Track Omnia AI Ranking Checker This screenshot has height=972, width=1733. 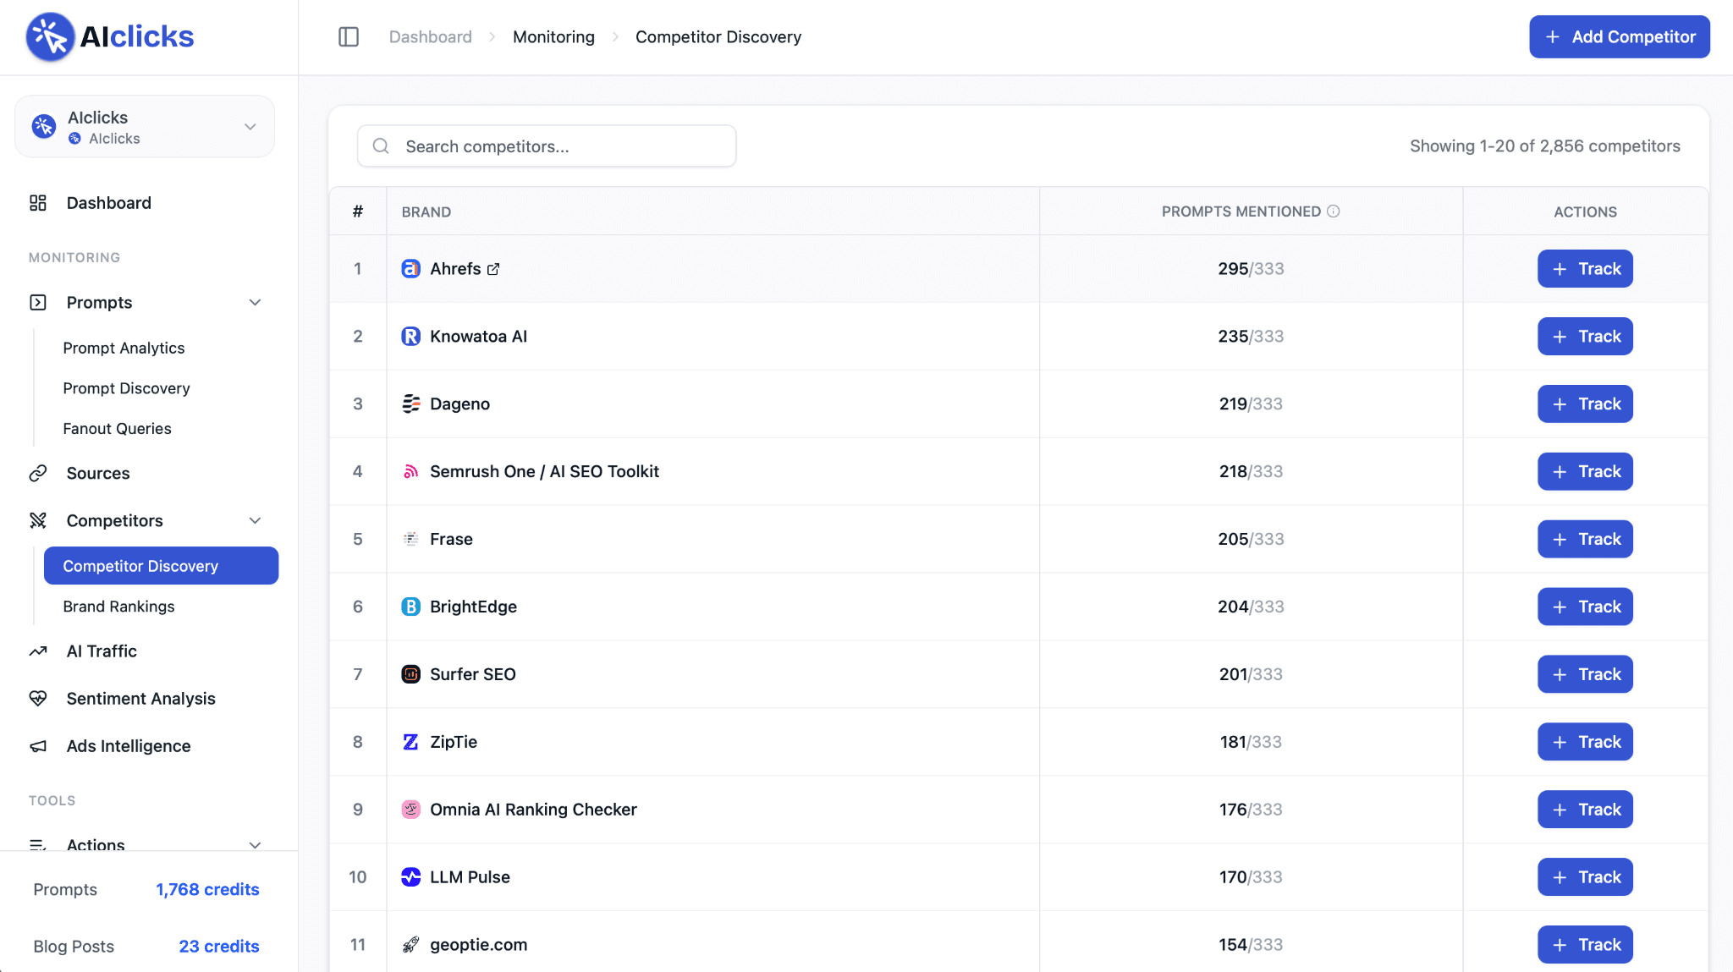click(x=1585, y=810)
